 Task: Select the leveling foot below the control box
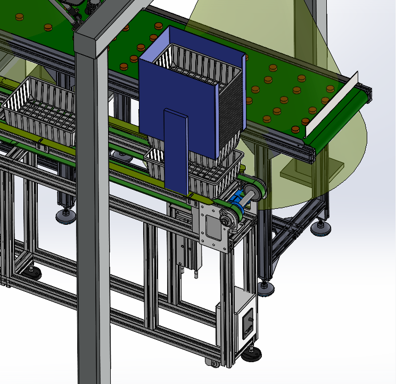click(251, 353)
